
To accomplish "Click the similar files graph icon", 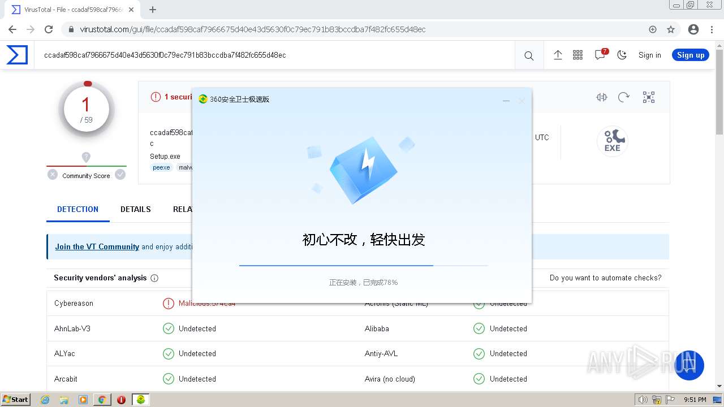I will (602, 97).
